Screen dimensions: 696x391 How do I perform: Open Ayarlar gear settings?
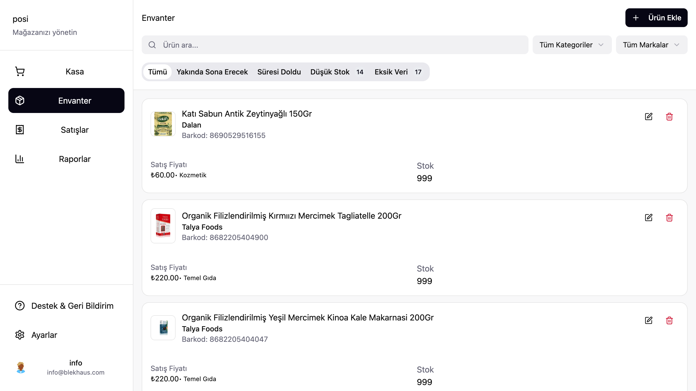[x=20, y=335]
